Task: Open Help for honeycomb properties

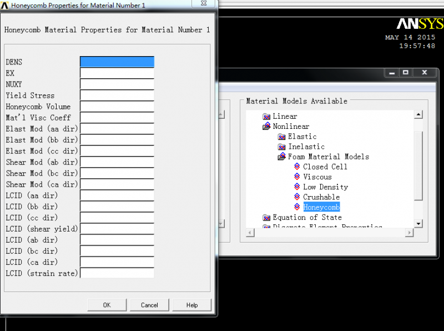Action: point(191,305)
